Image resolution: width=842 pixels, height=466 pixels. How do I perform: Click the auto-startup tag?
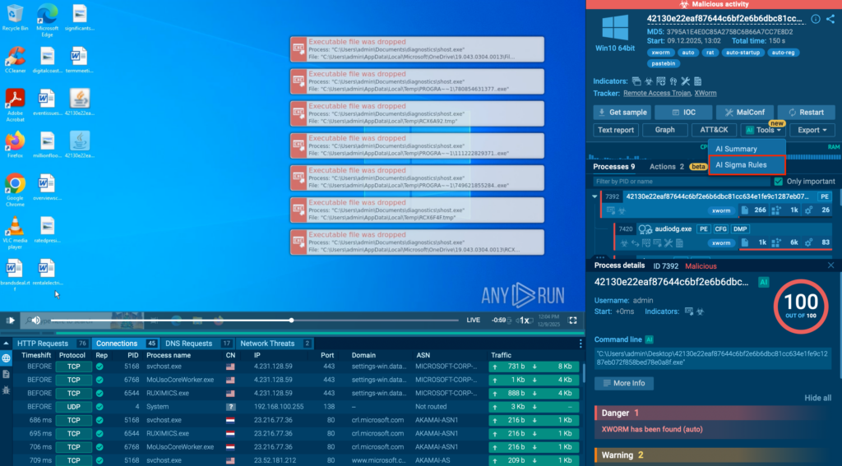(x=743, y=53)
